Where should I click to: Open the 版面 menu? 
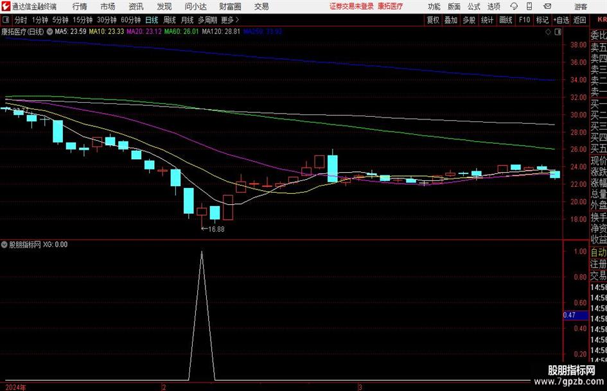tap(454, 6)
